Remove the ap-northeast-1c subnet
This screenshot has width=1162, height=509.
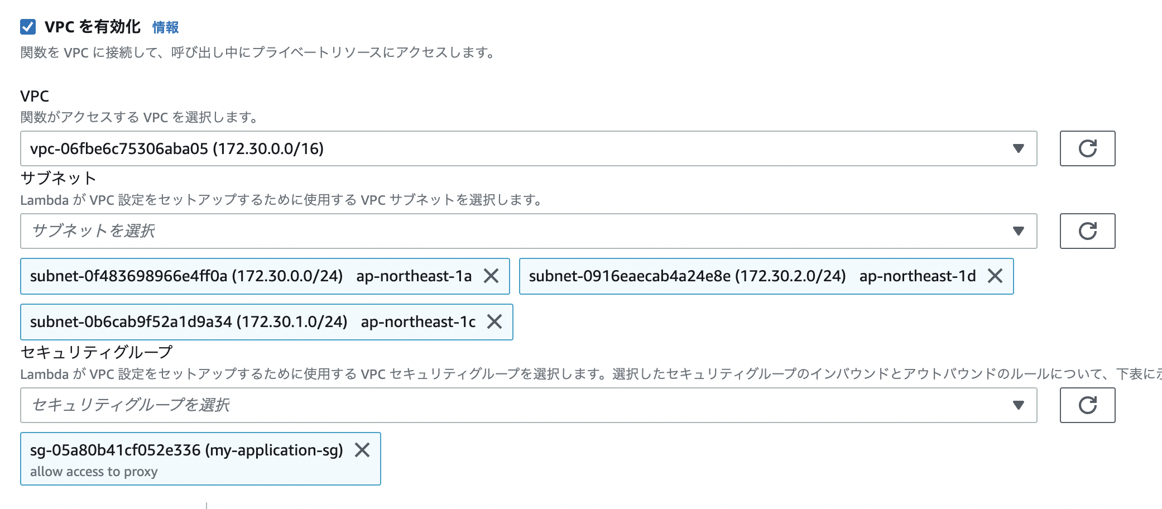tap(494, 322)
